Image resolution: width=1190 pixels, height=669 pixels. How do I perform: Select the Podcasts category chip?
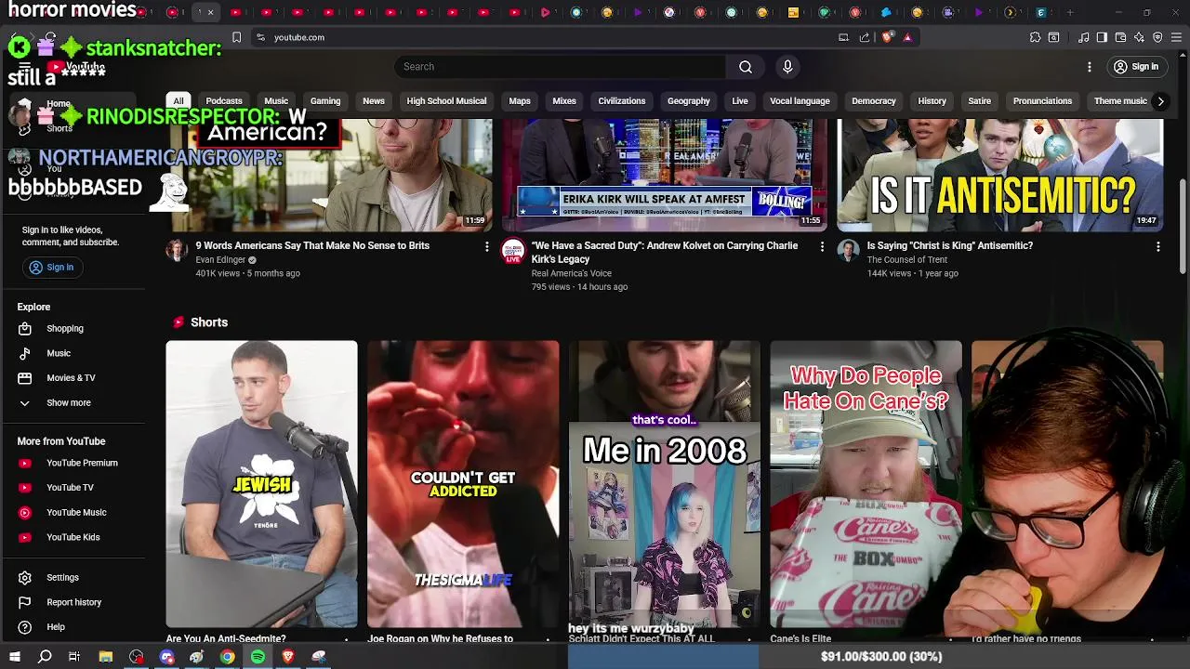(224, 101)
